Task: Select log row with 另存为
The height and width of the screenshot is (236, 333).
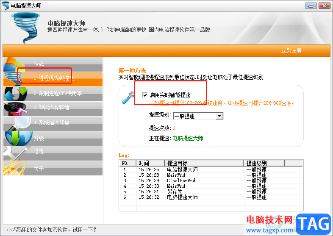Action: [x=211, y=192]
